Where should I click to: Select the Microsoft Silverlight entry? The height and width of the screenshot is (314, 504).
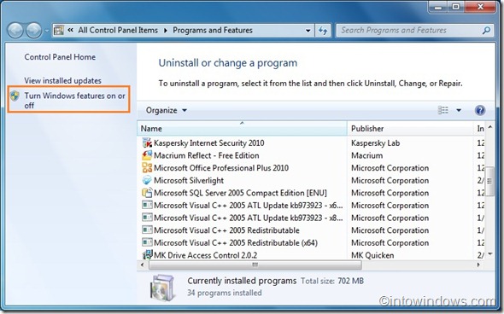[x=189, y=180]
